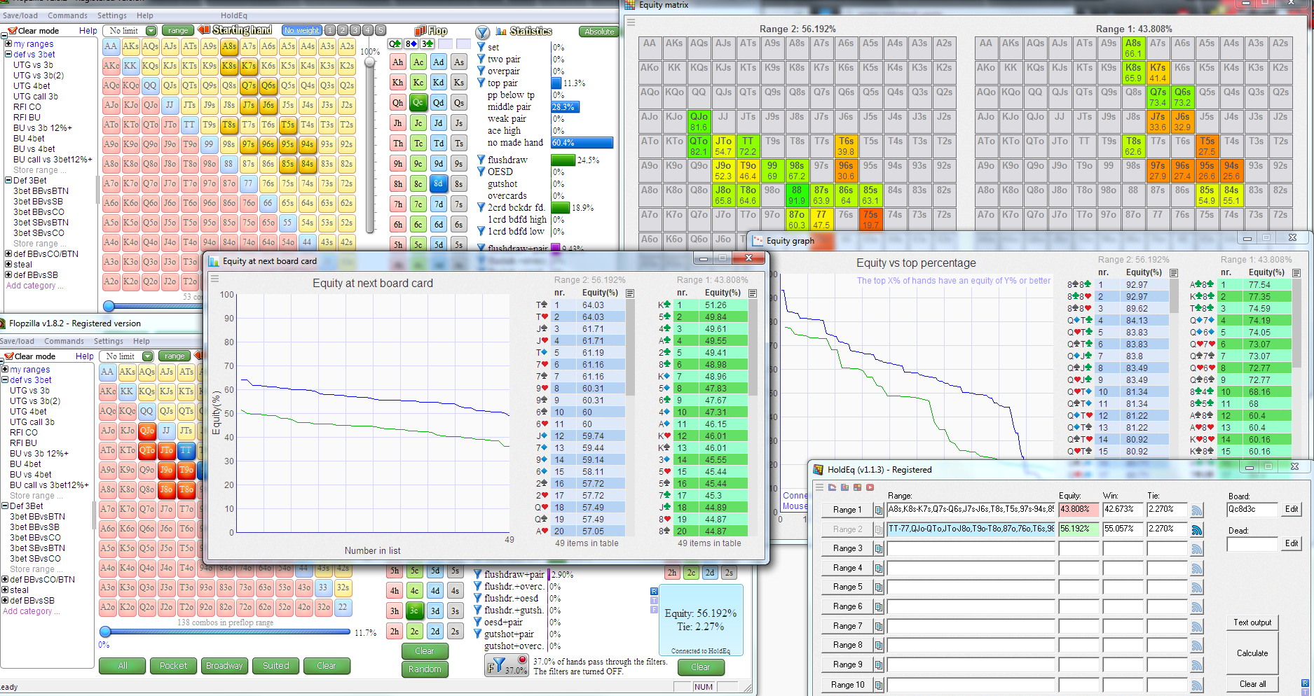
Task: Toggle the "No weight" button
Action: (302, 30)
